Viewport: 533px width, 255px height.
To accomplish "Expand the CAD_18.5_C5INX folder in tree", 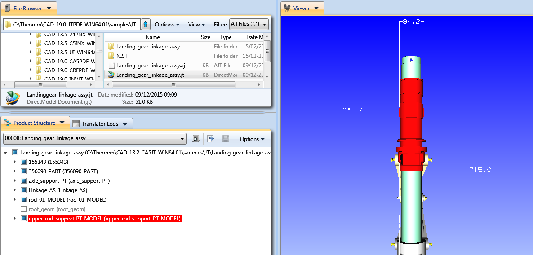I will pos(31,43).
